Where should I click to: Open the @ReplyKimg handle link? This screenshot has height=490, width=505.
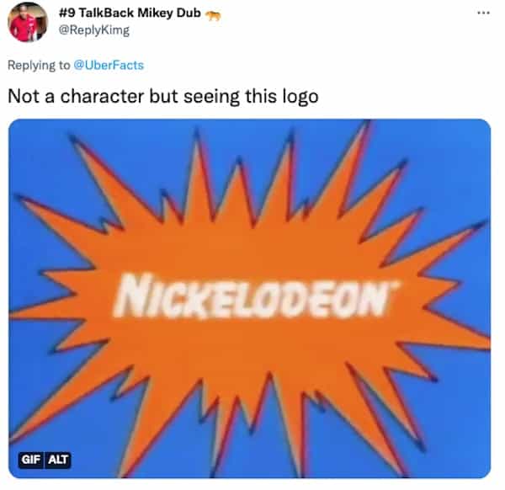pos(94,30)
